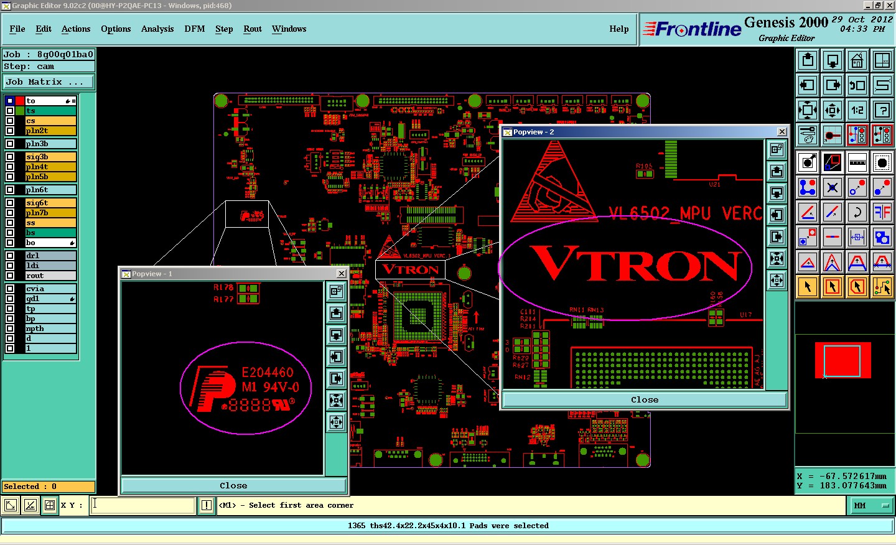Screen dimensions: 896x545
Task: Toggle the 'ts' layer checkbox
Action: pos(10,111)
